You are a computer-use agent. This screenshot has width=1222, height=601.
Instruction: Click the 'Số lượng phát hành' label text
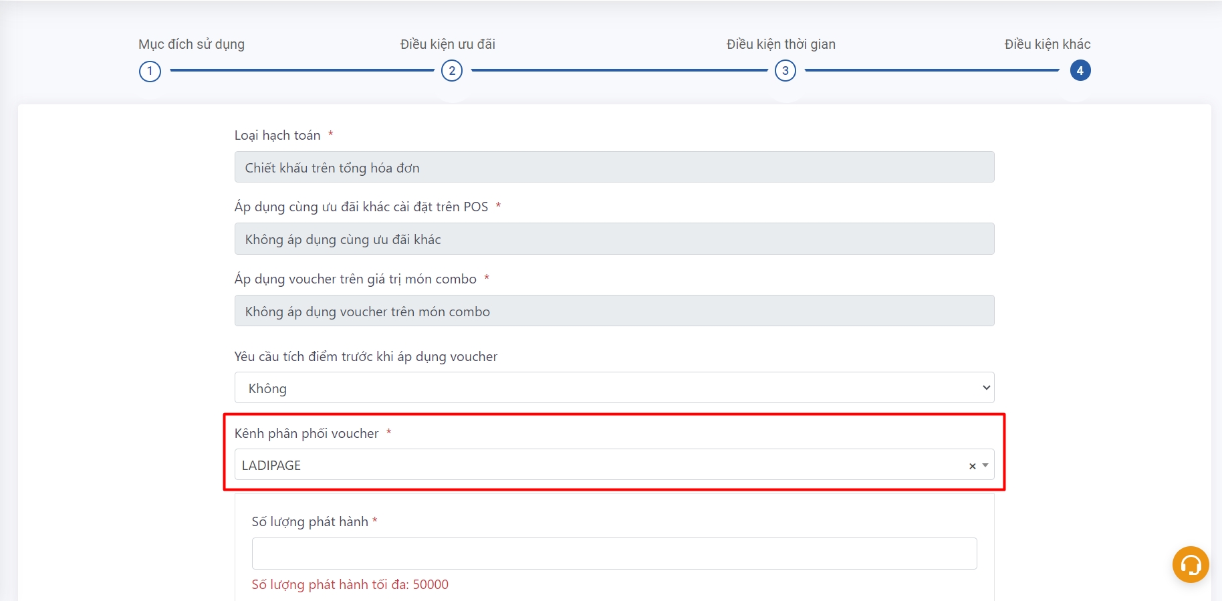310,521
